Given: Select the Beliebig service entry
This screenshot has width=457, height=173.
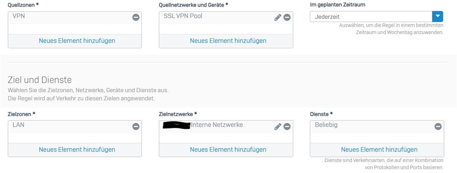Looking at the screenshot, I should (x=326, y=125).
